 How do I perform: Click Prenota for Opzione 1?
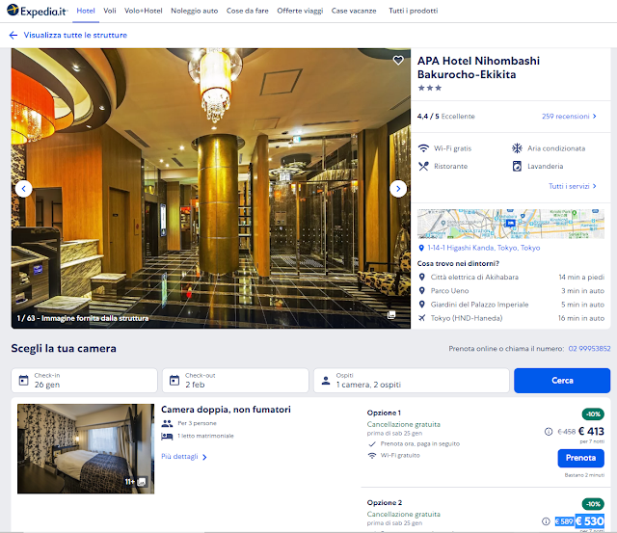[x=580, y=458]
